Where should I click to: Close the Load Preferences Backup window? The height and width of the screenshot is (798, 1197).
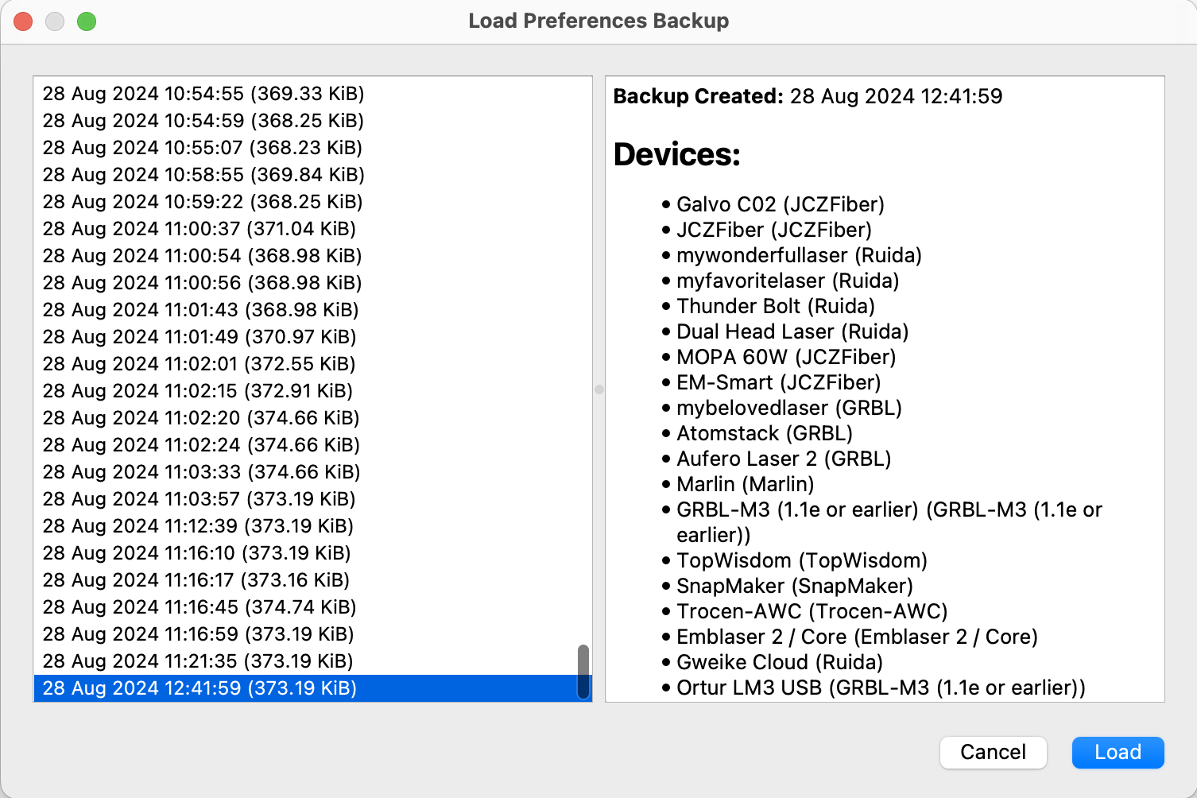pyautogui.click(x=24, y=21)
